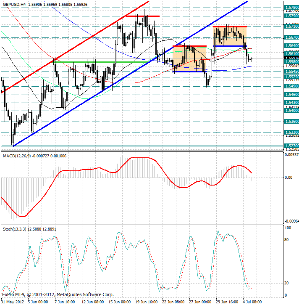
Task: Click the MACD 0.00 zero level label
Action: coord(289,178)
